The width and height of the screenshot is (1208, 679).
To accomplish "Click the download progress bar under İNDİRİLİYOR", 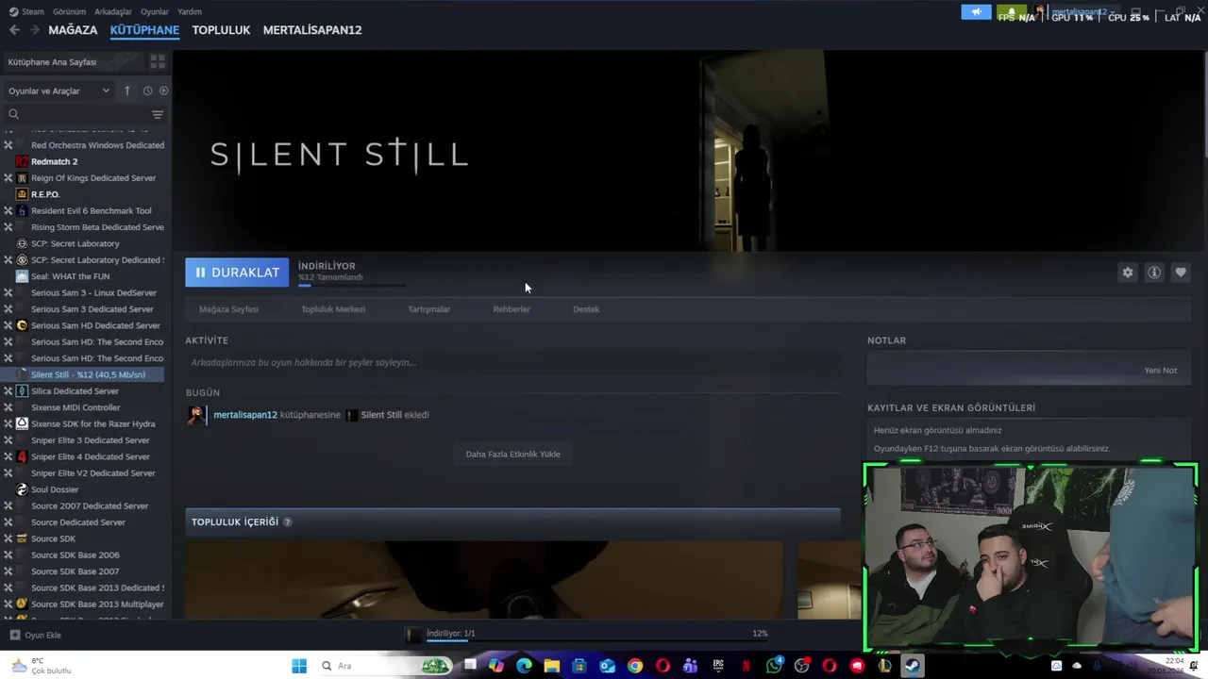I will (x=351, y=285).
